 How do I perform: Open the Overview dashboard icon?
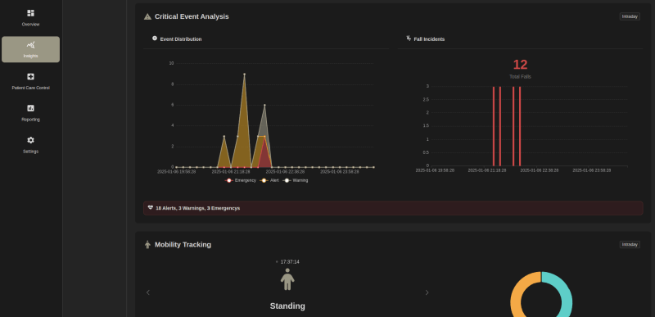click(x=30, y=13)
